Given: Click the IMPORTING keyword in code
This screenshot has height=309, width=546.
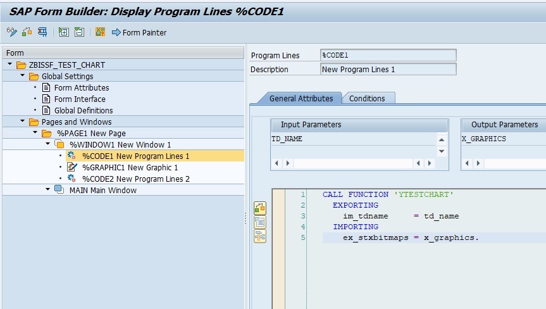Looking at the screenshot, I should [x=356, y=227].
